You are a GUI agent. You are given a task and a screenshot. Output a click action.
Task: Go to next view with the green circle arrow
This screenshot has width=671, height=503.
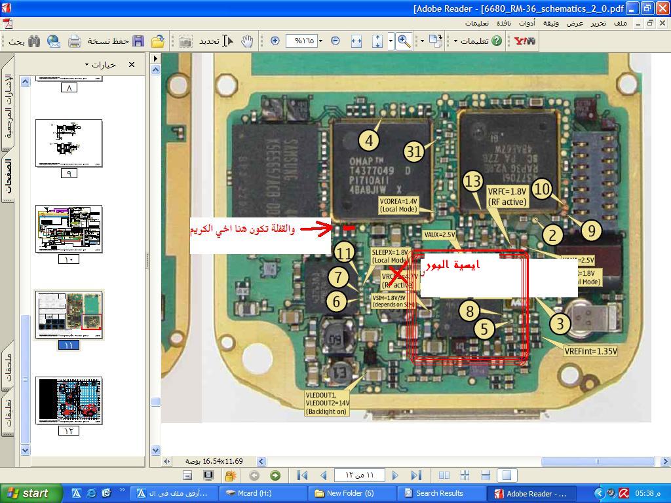click(x=275, y=475)
